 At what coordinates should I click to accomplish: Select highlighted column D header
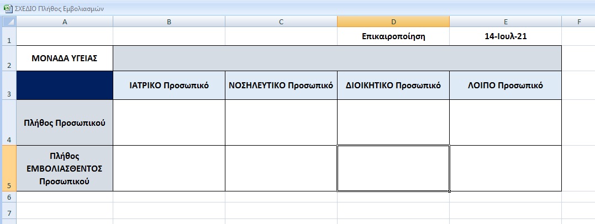393,22
